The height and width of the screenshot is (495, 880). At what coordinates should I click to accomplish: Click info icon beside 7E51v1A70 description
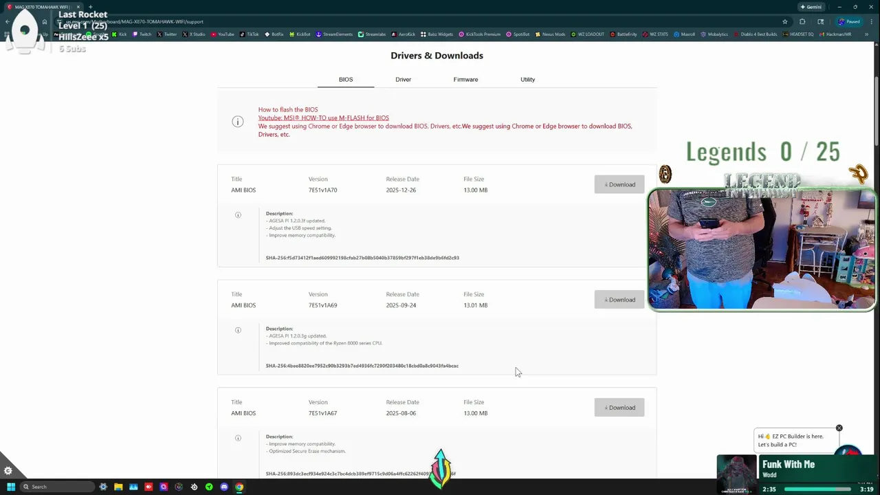click(238, 214)
